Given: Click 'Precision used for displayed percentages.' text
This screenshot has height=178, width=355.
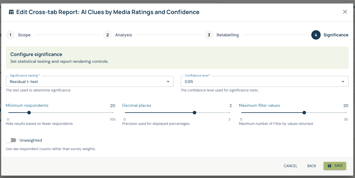Looking at the screenshot, I should 156,124.
